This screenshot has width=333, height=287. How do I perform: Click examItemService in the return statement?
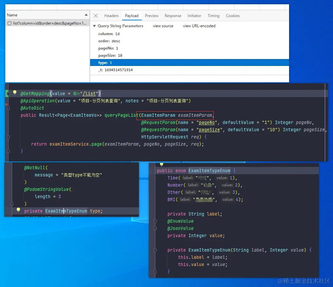(x=69, y=144)
